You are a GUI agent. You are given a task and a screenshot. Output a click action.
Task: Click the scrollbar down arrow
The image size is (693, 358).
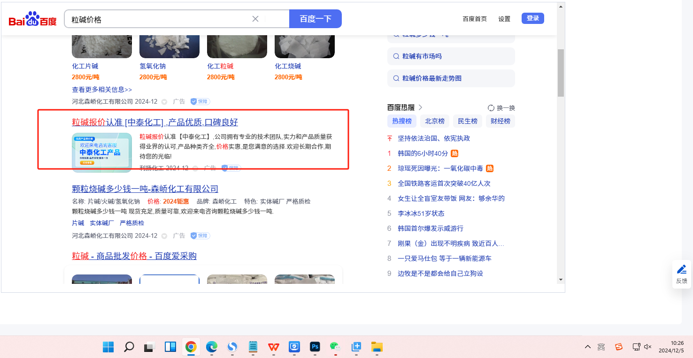click(x=561, y=279)
